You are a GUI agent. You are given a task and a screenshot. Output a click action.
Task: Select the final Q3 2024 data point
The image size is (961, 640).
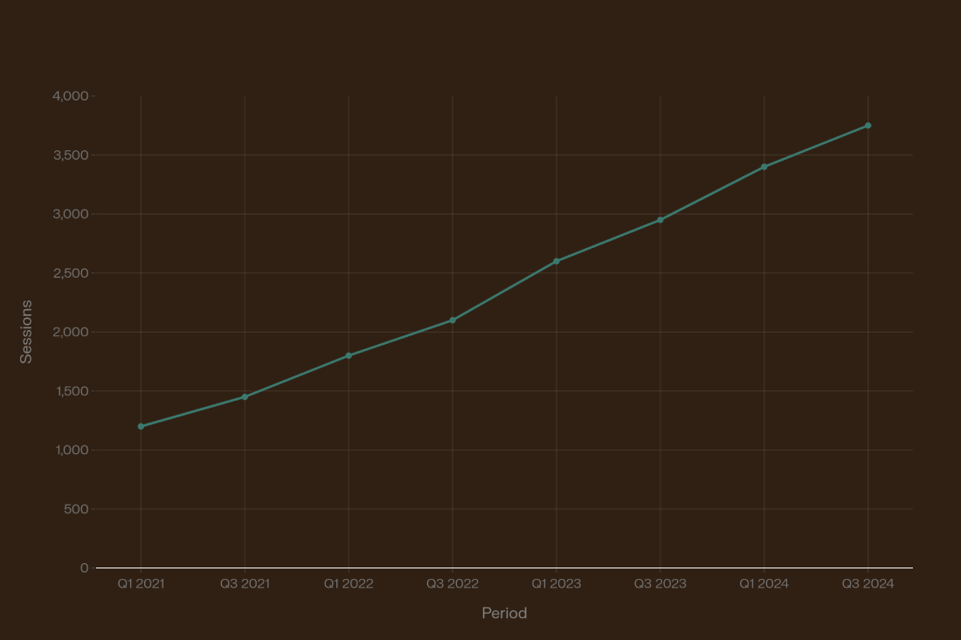868,126
